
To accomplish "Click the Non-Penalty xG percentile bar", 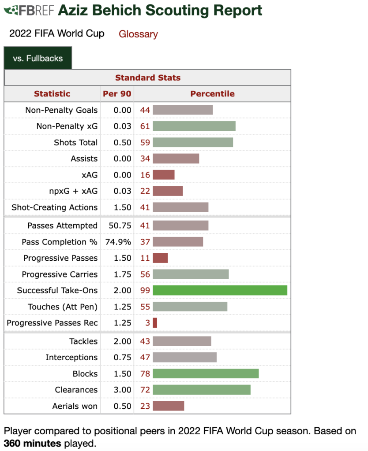I will pos(194,126).
